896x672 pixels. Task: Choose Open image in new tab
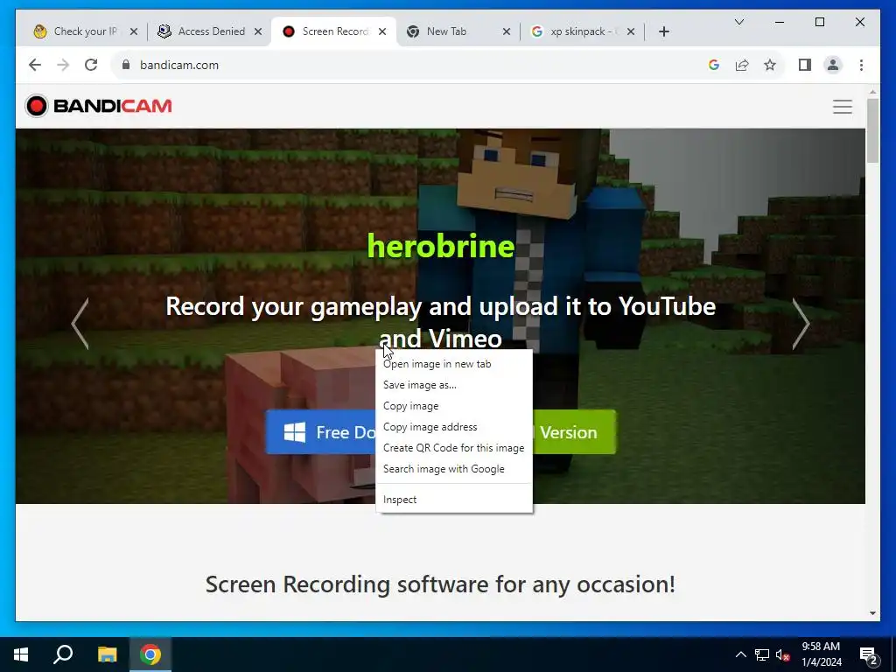click(454, 364)
